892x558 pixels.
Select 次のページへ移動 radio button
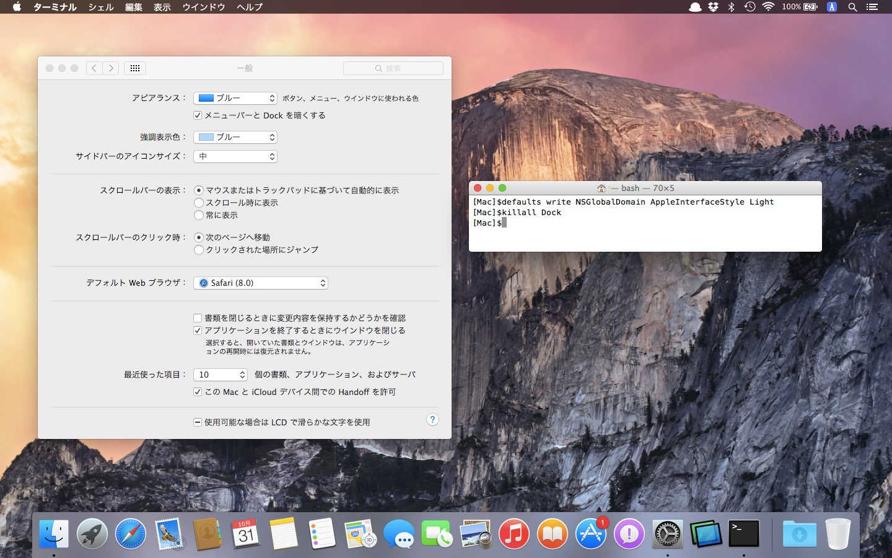point(199,237)
